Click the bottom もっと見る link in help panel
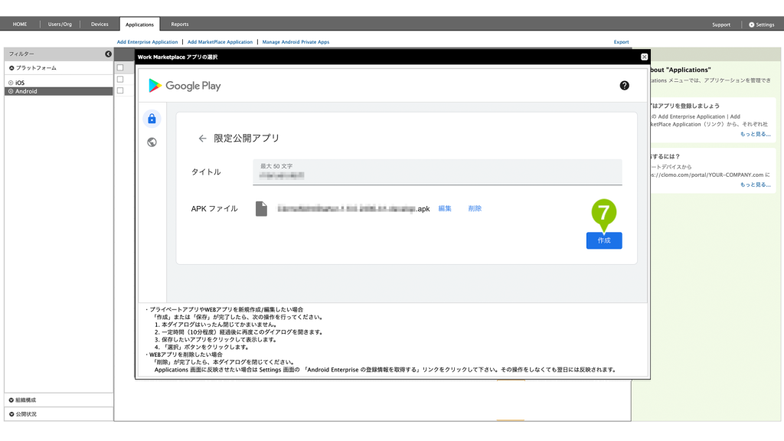 (755, 185)
